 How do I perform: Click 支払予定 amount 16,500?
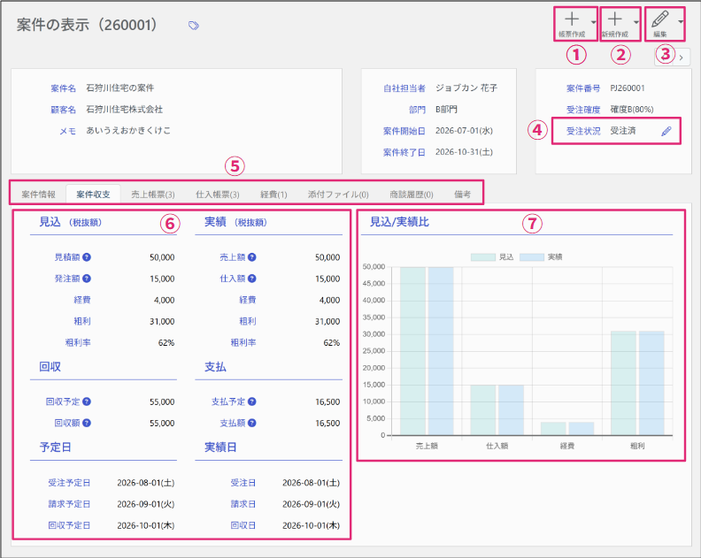[x=327, y=401]
